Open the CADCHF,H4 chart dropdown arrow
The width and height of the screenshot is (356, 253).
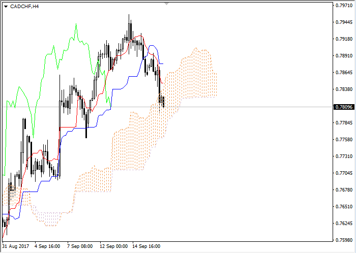click(6, 7)
